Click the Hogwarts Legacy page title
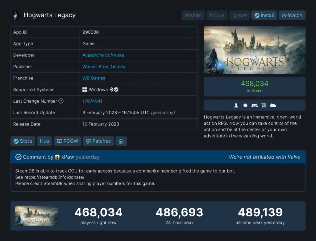This screenshot has width=316, height=241. [50, 15]
